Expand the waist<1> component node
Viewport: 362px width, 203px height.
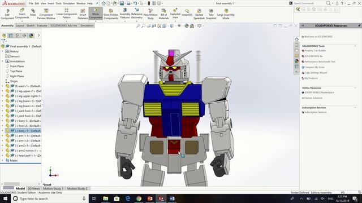[2, 86]
